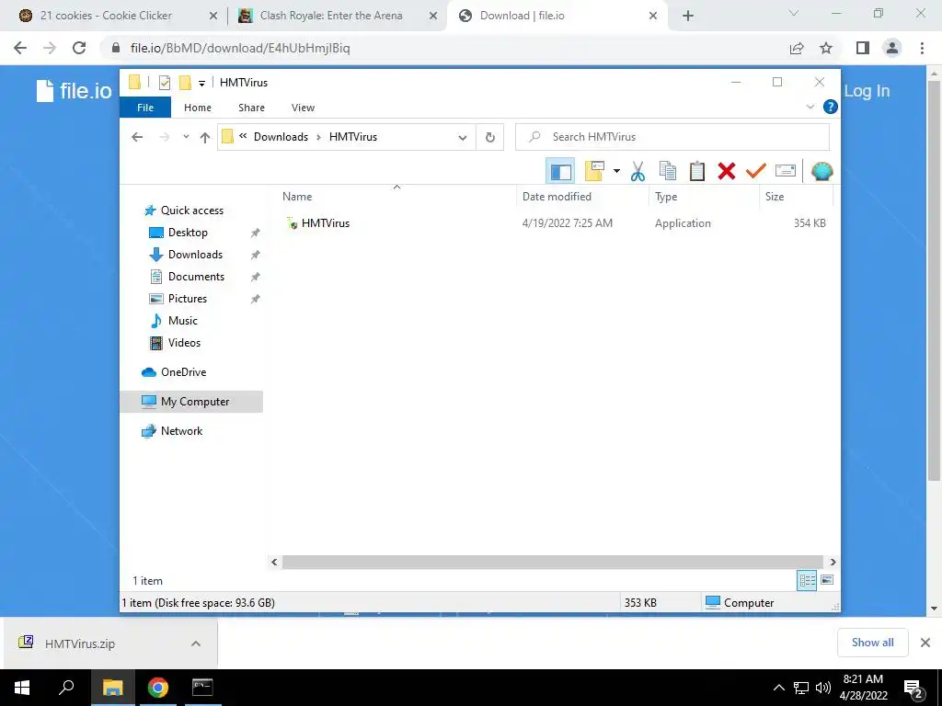Paste using the clipboard toolbar icon

(x=697, y=171)
